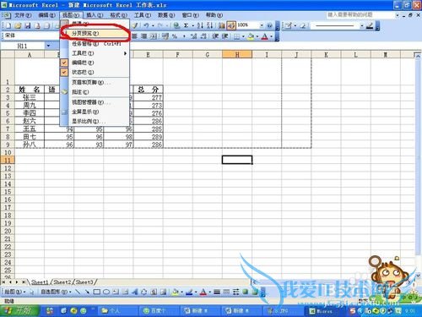Click the font name box showing 宋体
This screenshot has height=317, width=422.
pos(31,36)
